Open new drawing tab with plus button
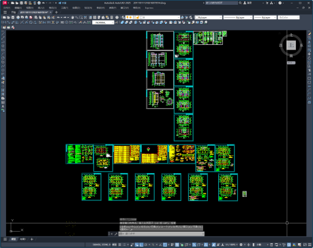The height and width of the screenshot is (248, 313). point(57,12)
